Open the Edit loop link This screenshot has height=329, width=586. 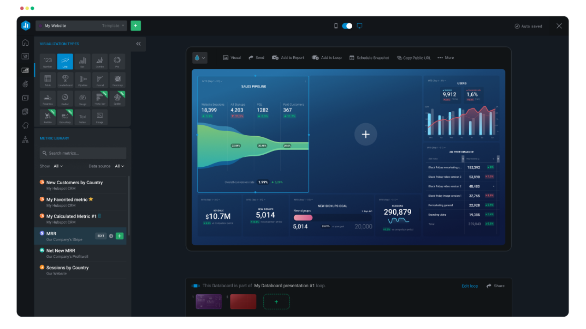point(470,286)
